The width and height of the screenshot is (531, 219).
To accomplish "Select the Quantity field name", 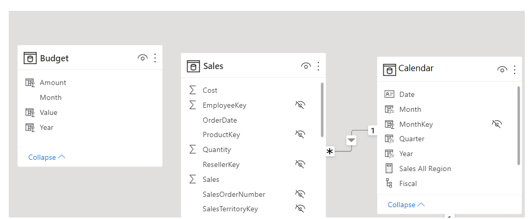I will click(x=217, y=149).
